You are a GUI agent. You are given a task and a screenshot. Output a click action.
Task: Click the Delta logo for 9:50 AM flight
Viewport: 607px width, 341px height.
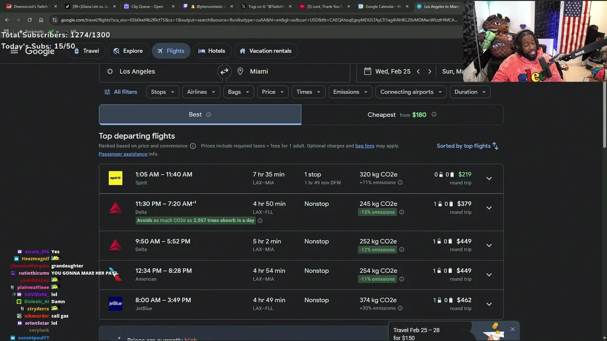pos(115,245)
